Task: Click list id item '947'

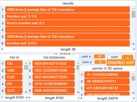Action: click(x=14, y=84)
